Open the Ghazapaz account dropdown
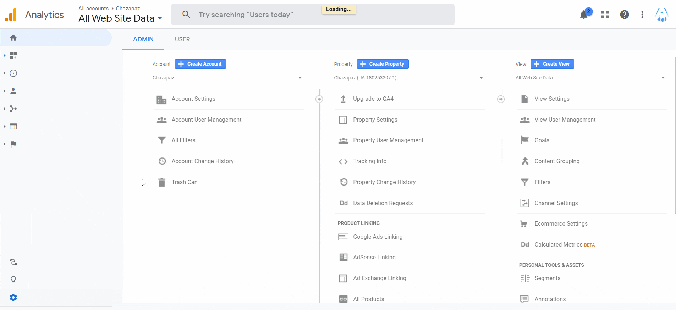This screenshot has height=310, width=676. tap(228, 78)
